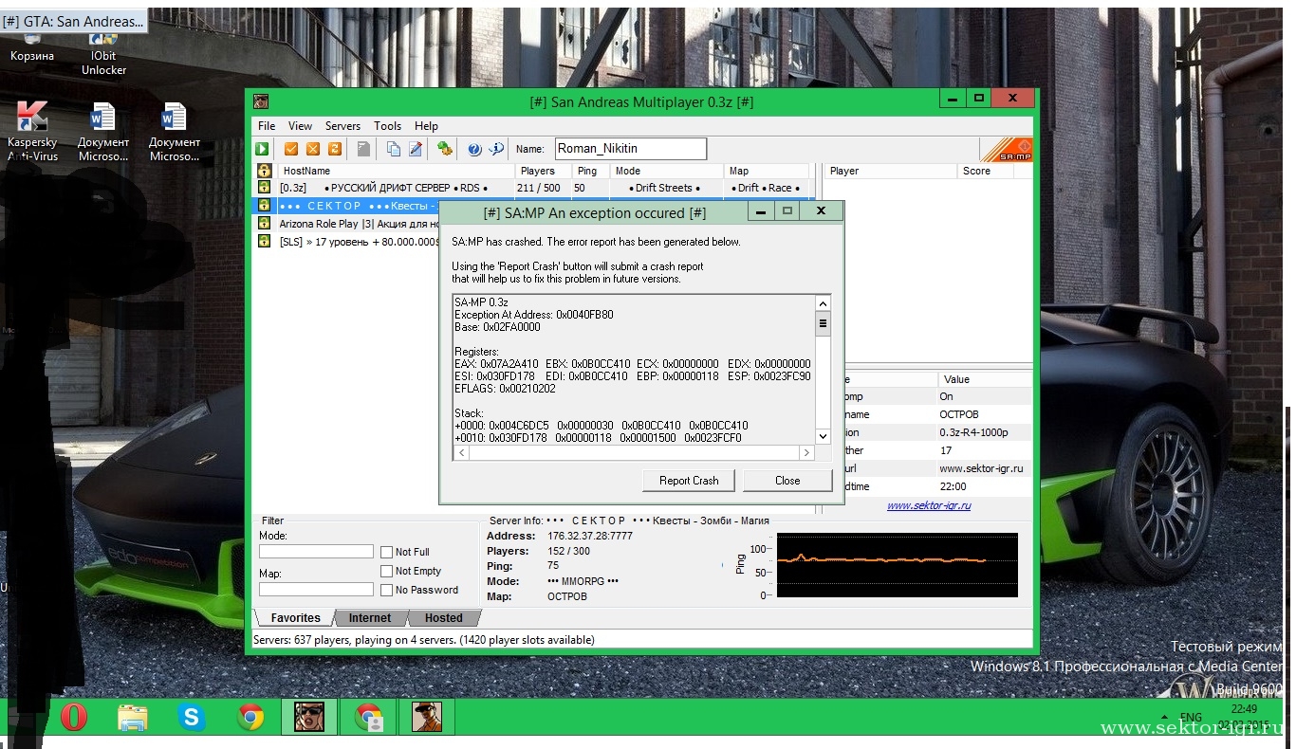This screenshot has width=1296, height=749.
Task: Open the www.sektor-igr.ru link
Action: coord(929,505)
